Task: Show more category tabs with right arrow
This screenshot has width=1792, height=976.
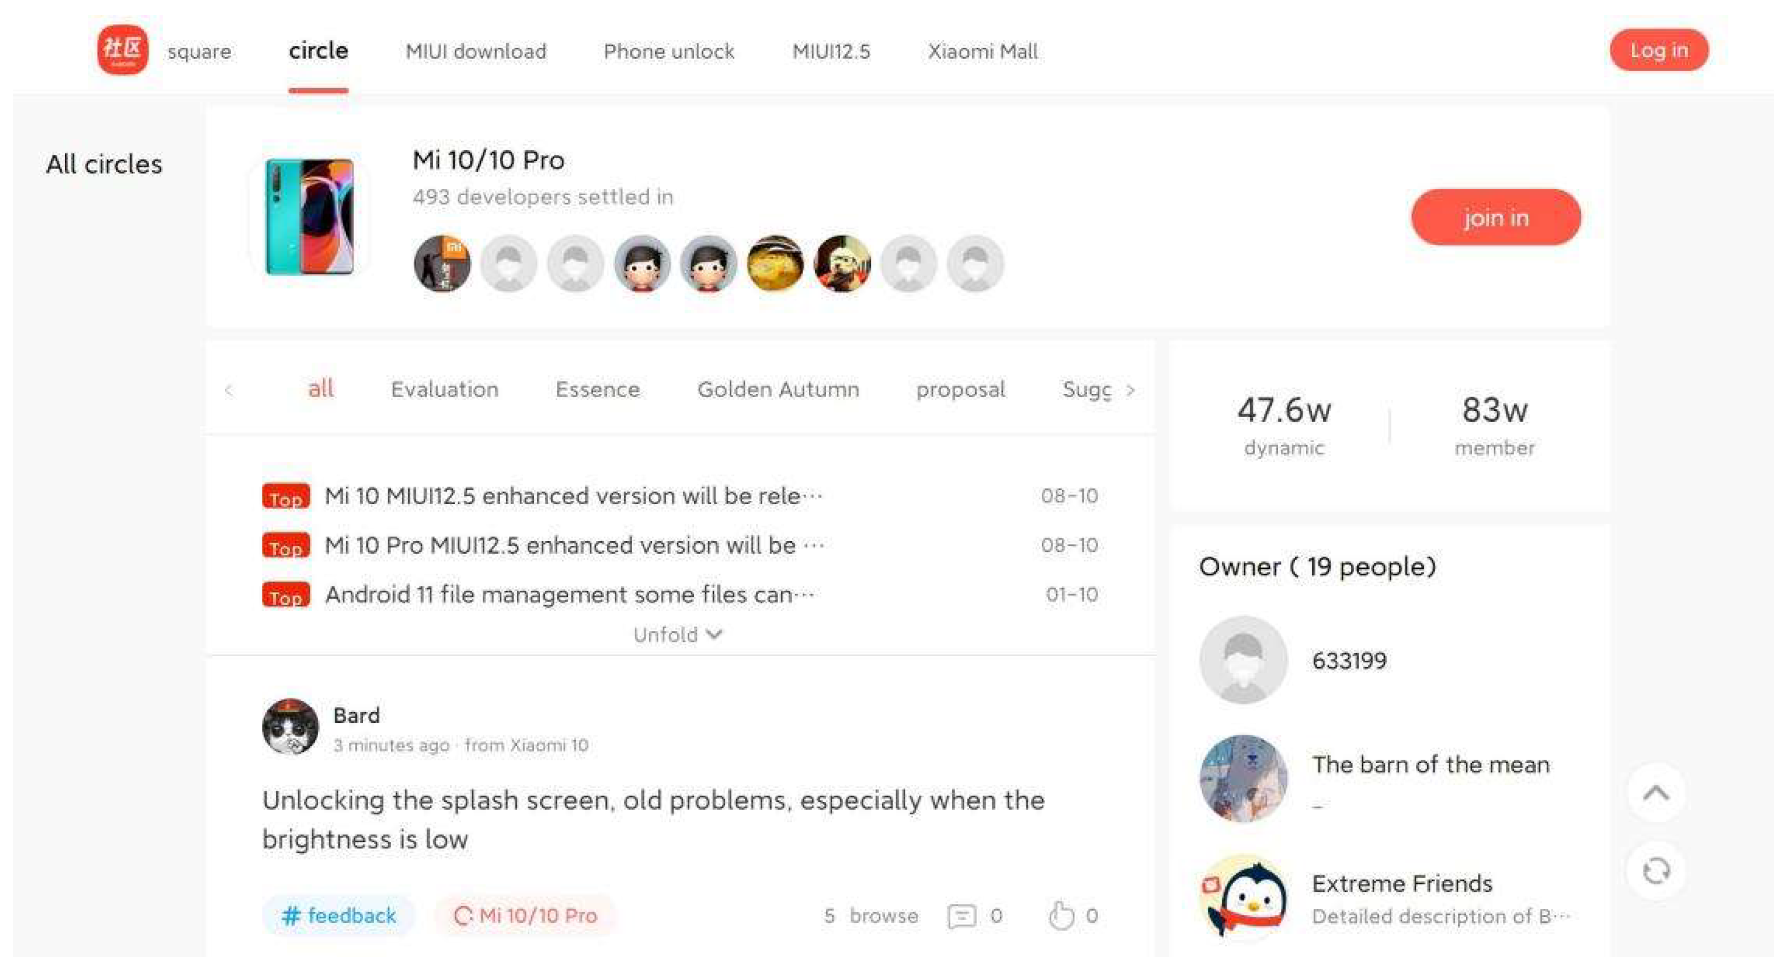Action: [1131, 390]
